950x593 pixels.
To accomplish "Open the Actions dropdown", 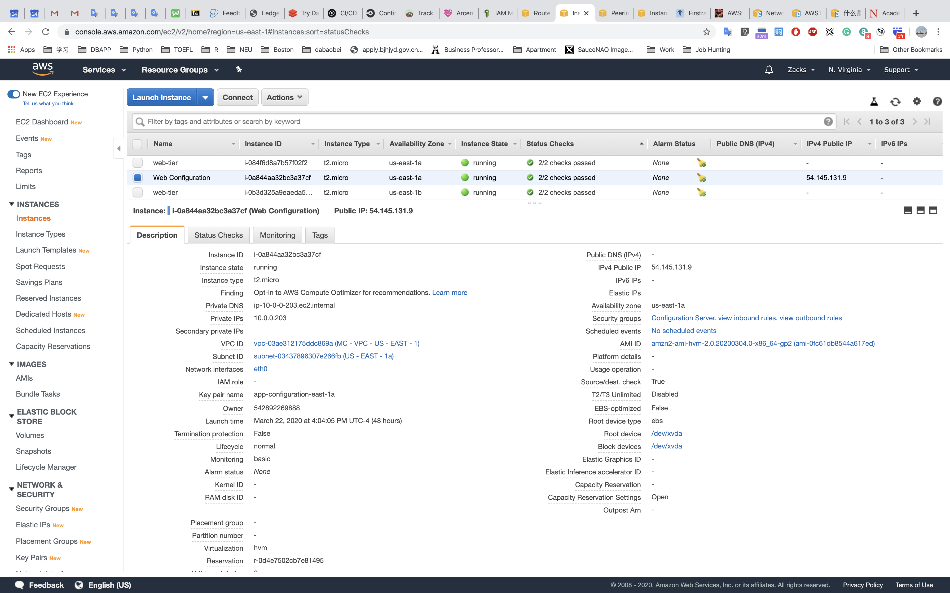I will click(284, 97).
